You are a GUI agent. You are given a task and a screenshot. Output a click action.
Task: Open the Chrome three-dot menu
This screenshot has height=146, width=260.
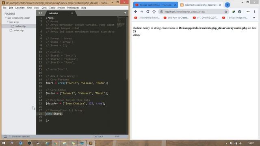click(254, 12)
